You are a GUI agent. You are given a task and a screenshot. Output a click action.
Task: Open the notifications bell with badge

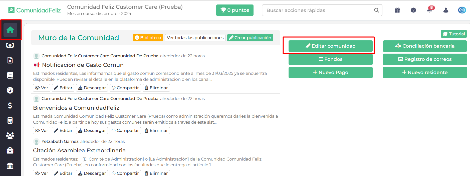pos(430,9)
